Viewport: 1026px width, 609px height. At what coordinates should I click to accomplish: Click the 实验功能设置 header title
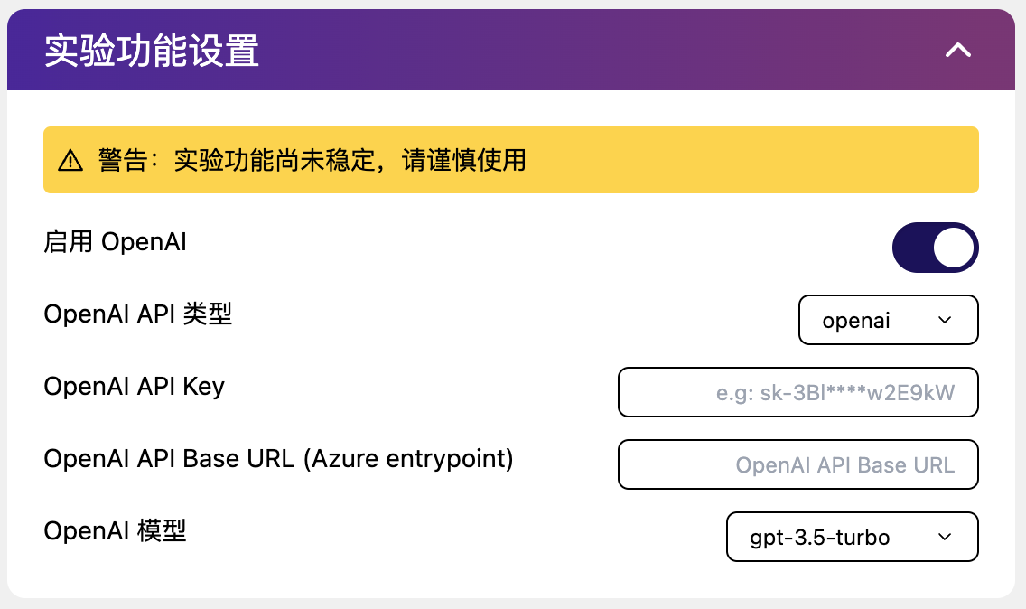coord(152,51)
